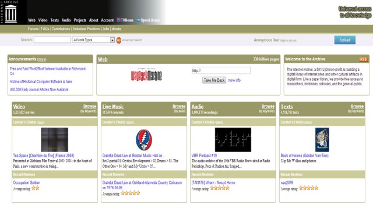373x209 pixels.
Task: Open Occupation Soldier review
Action: (26, 183)
